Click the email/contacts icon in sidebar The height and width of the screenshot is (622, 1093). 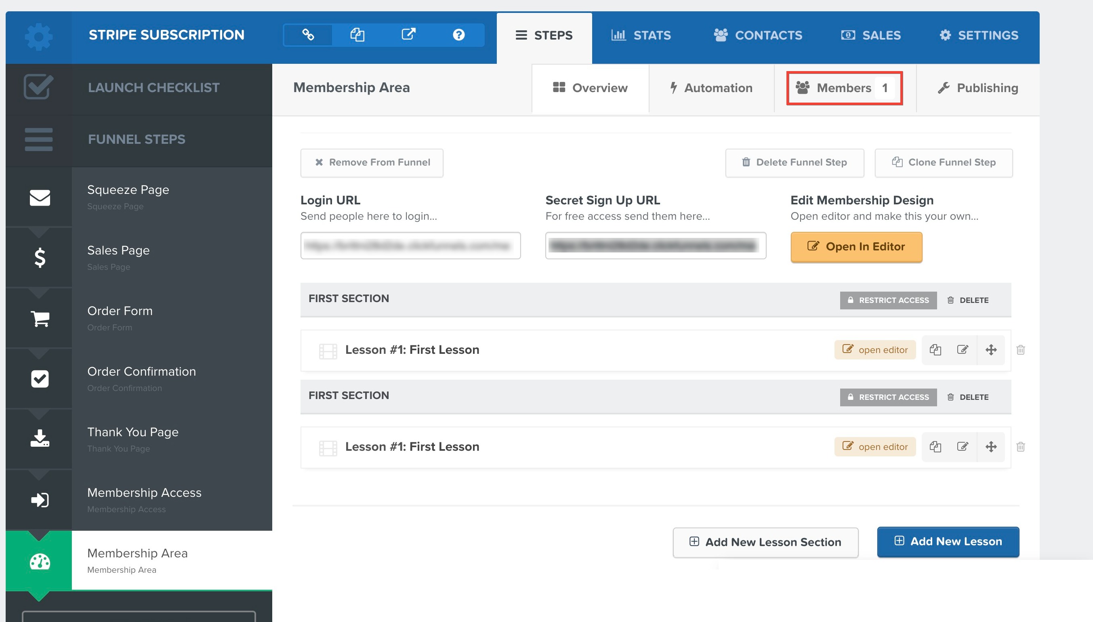tap(40, 197)
